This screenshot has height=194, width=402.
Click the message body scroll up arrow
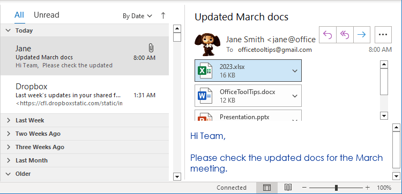pos(396,127)
